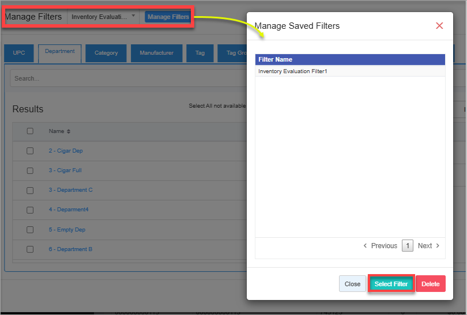Close the Manage Saved Filters dialog with X
467x315 pixels.
click(x=439, y=26)
